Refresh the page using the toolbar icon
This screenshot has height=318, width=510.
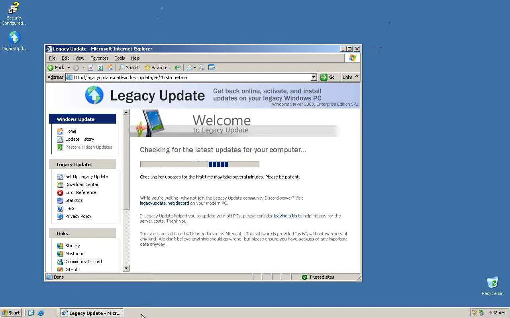click(100, 68)
